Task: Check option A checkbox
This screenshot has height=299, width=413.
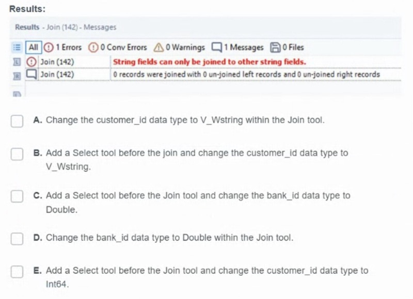Action: click(17, 121)
